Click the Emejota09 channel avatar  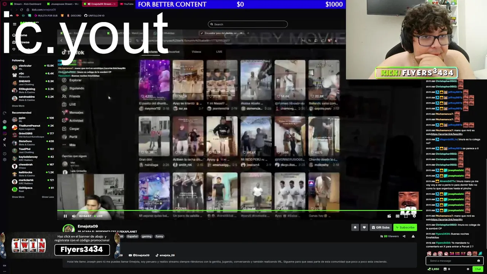pos(69,229)
